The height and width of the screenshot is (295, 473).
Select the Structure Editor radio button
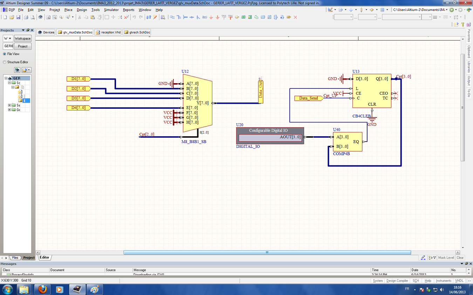5,62
